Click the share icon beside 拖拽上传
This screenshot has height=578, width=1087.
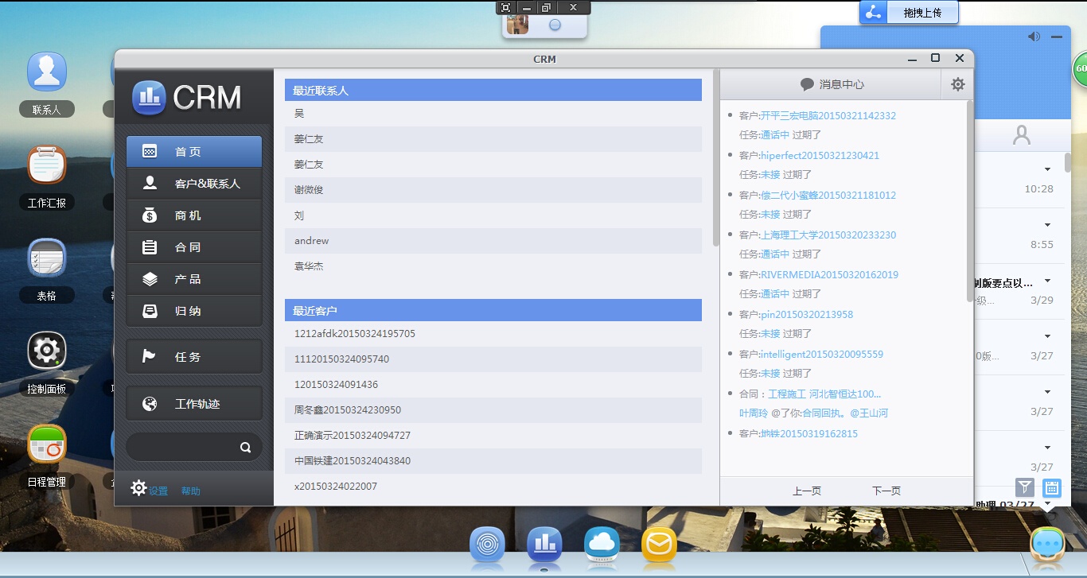tap(873, 13)
